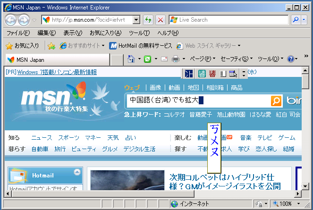
Task: Click the page scrollbar down arrow
Action: [x=305, y=186]
